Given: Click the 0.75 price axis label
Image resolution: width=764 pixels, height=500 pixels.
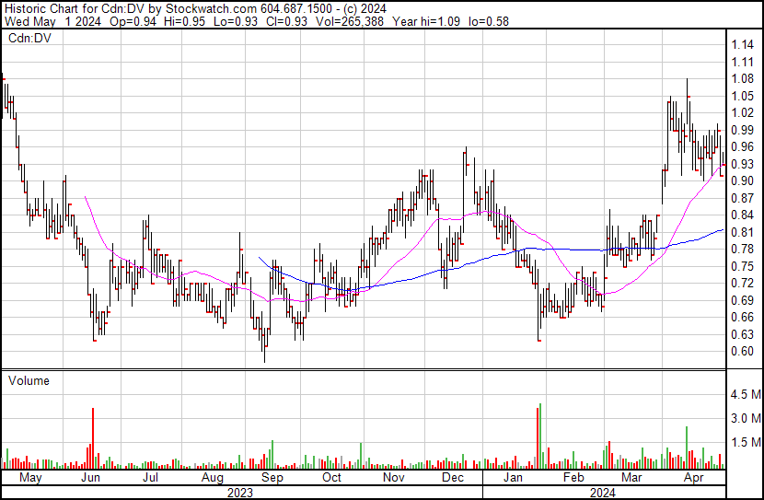Looking at the screenshot, I should (743, 266).
